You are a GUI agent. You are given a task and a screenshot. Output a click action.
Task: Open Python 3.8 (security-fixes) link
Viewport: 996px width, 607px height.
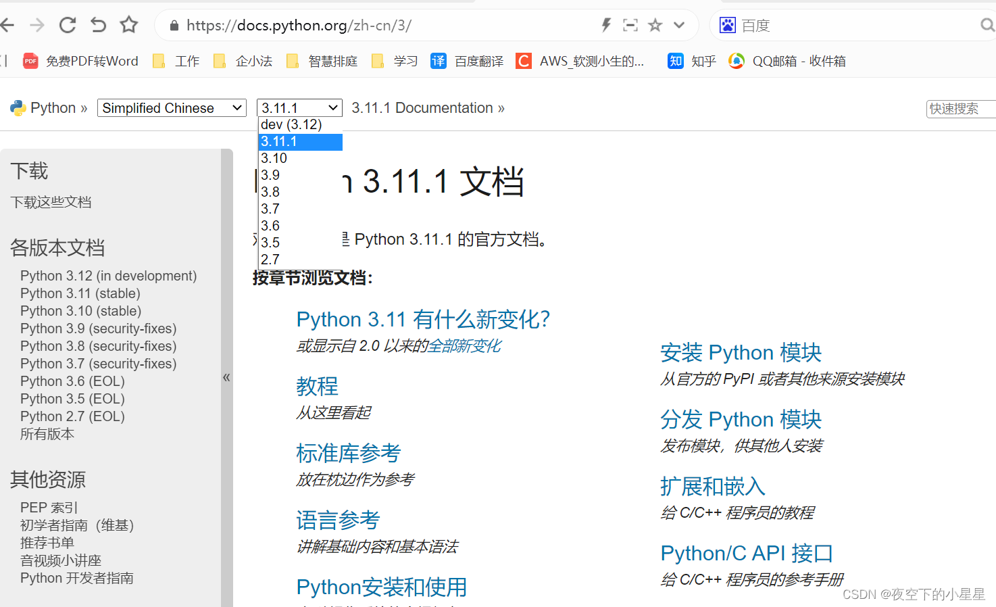pos(99,346)
